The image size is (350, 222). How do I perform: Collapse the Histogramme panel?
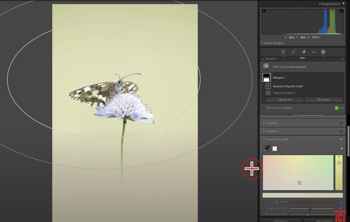pyautogui.click(x=343, y=4)
